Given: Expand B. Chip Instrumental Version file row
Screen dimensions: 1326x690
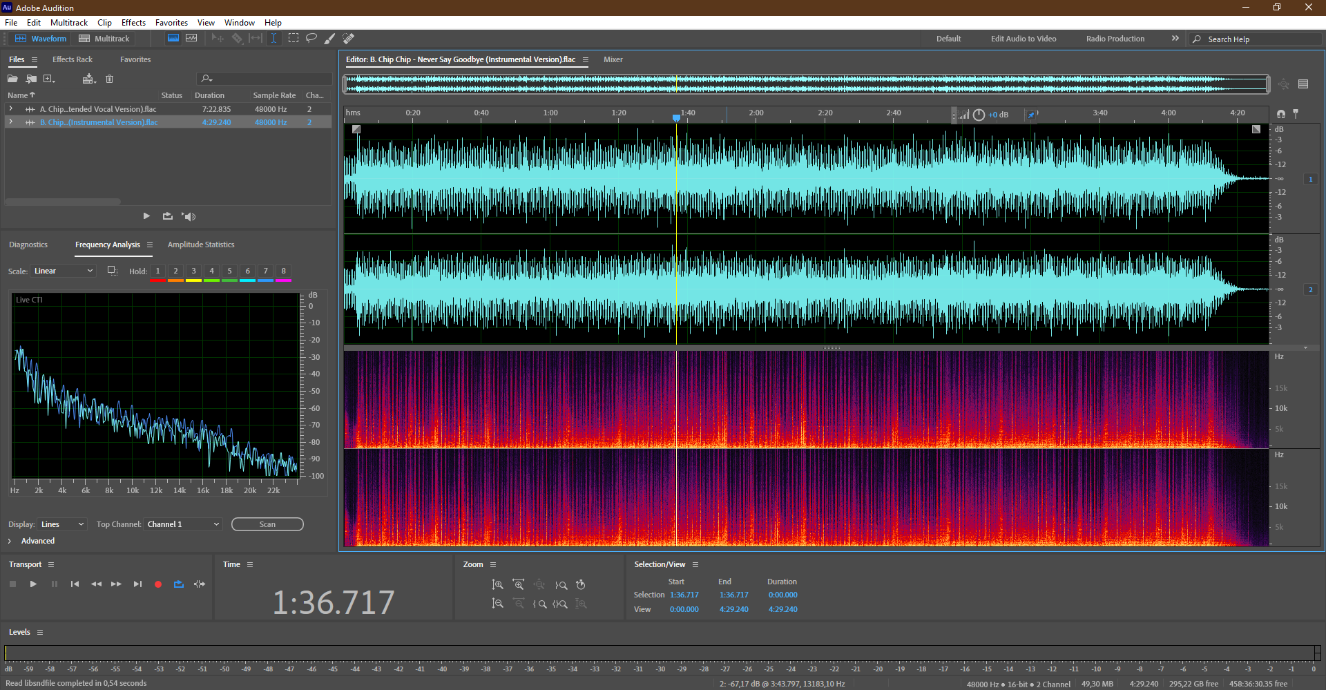Looking at the screenshot, I should [10, 122].
